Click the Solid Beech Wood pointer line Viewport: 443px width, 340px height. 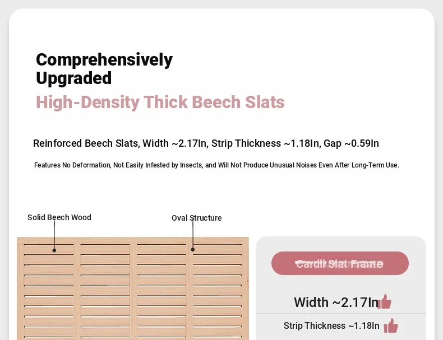pyautogui.click(x=54, y=235)
